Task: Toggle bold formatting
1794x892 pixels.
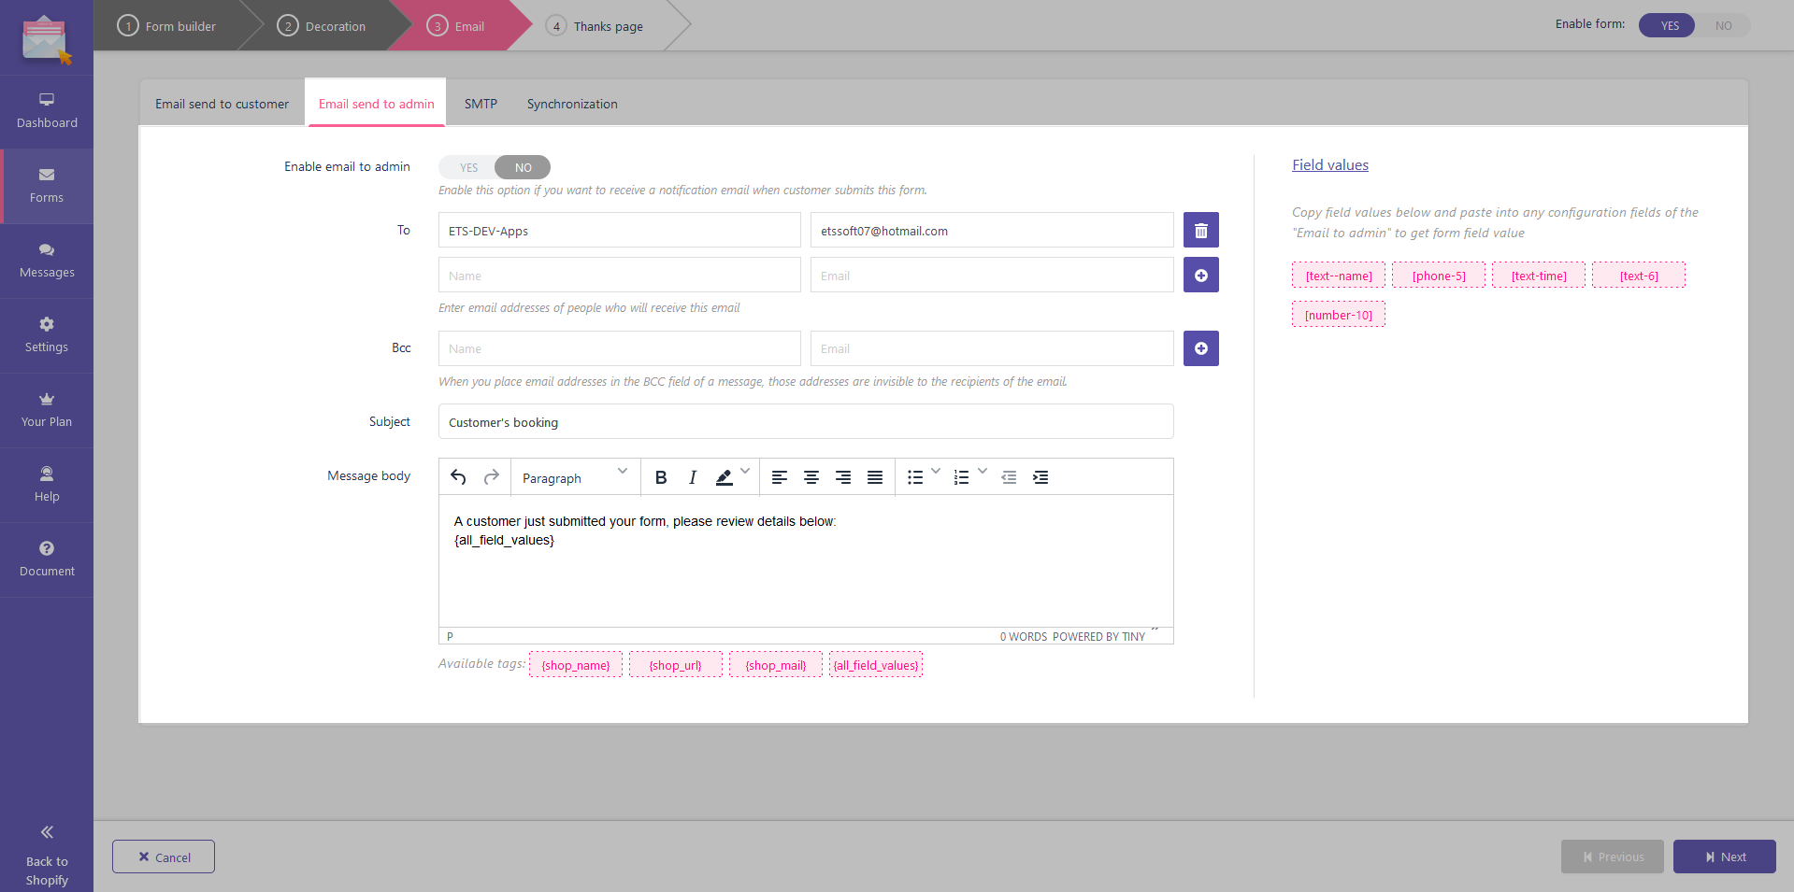Action: pos(661,477)
